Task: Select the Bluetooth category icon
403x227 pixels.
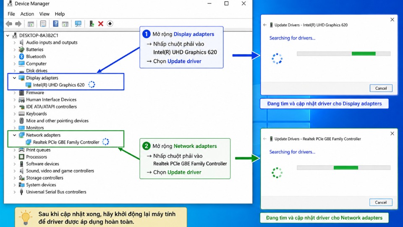Action: pyautogui.click(x=21, y=56)
